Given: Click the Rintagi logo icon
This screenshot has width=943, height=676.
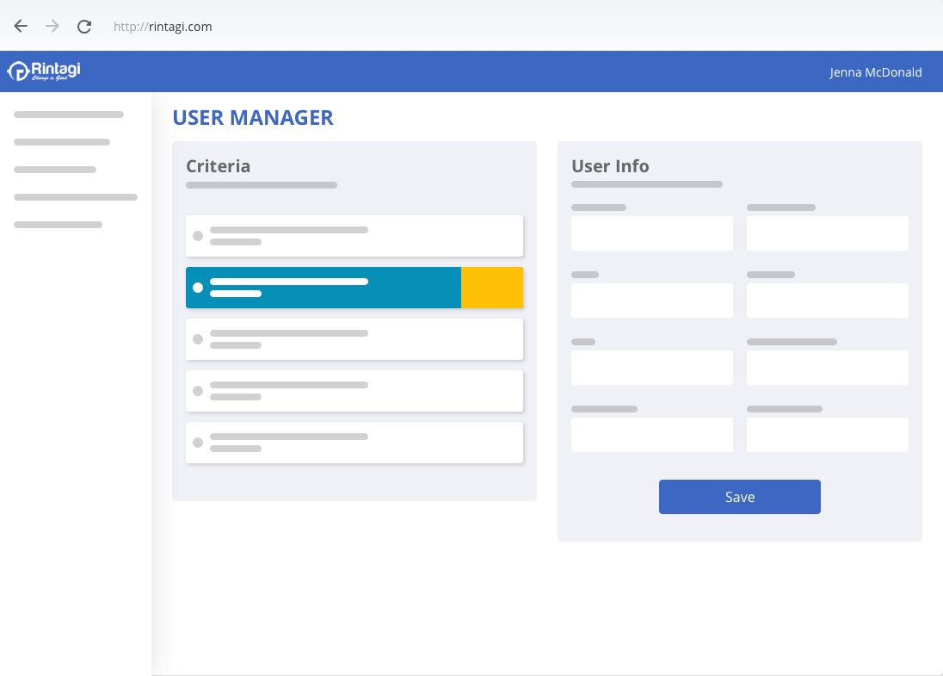Looking at the screenshot, I should [x=19, y=71].
